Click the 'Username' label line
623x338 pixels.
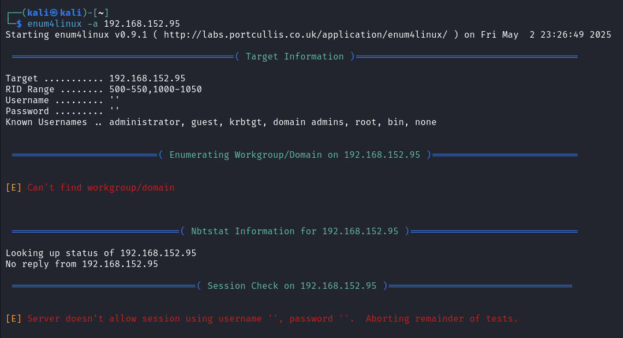click(x=62, y=100)
